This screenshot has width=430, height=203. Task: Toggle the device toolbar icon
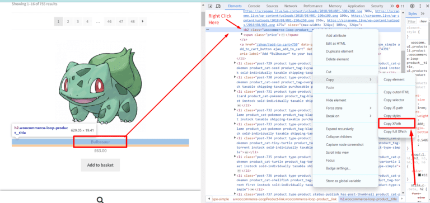point(218,6)
